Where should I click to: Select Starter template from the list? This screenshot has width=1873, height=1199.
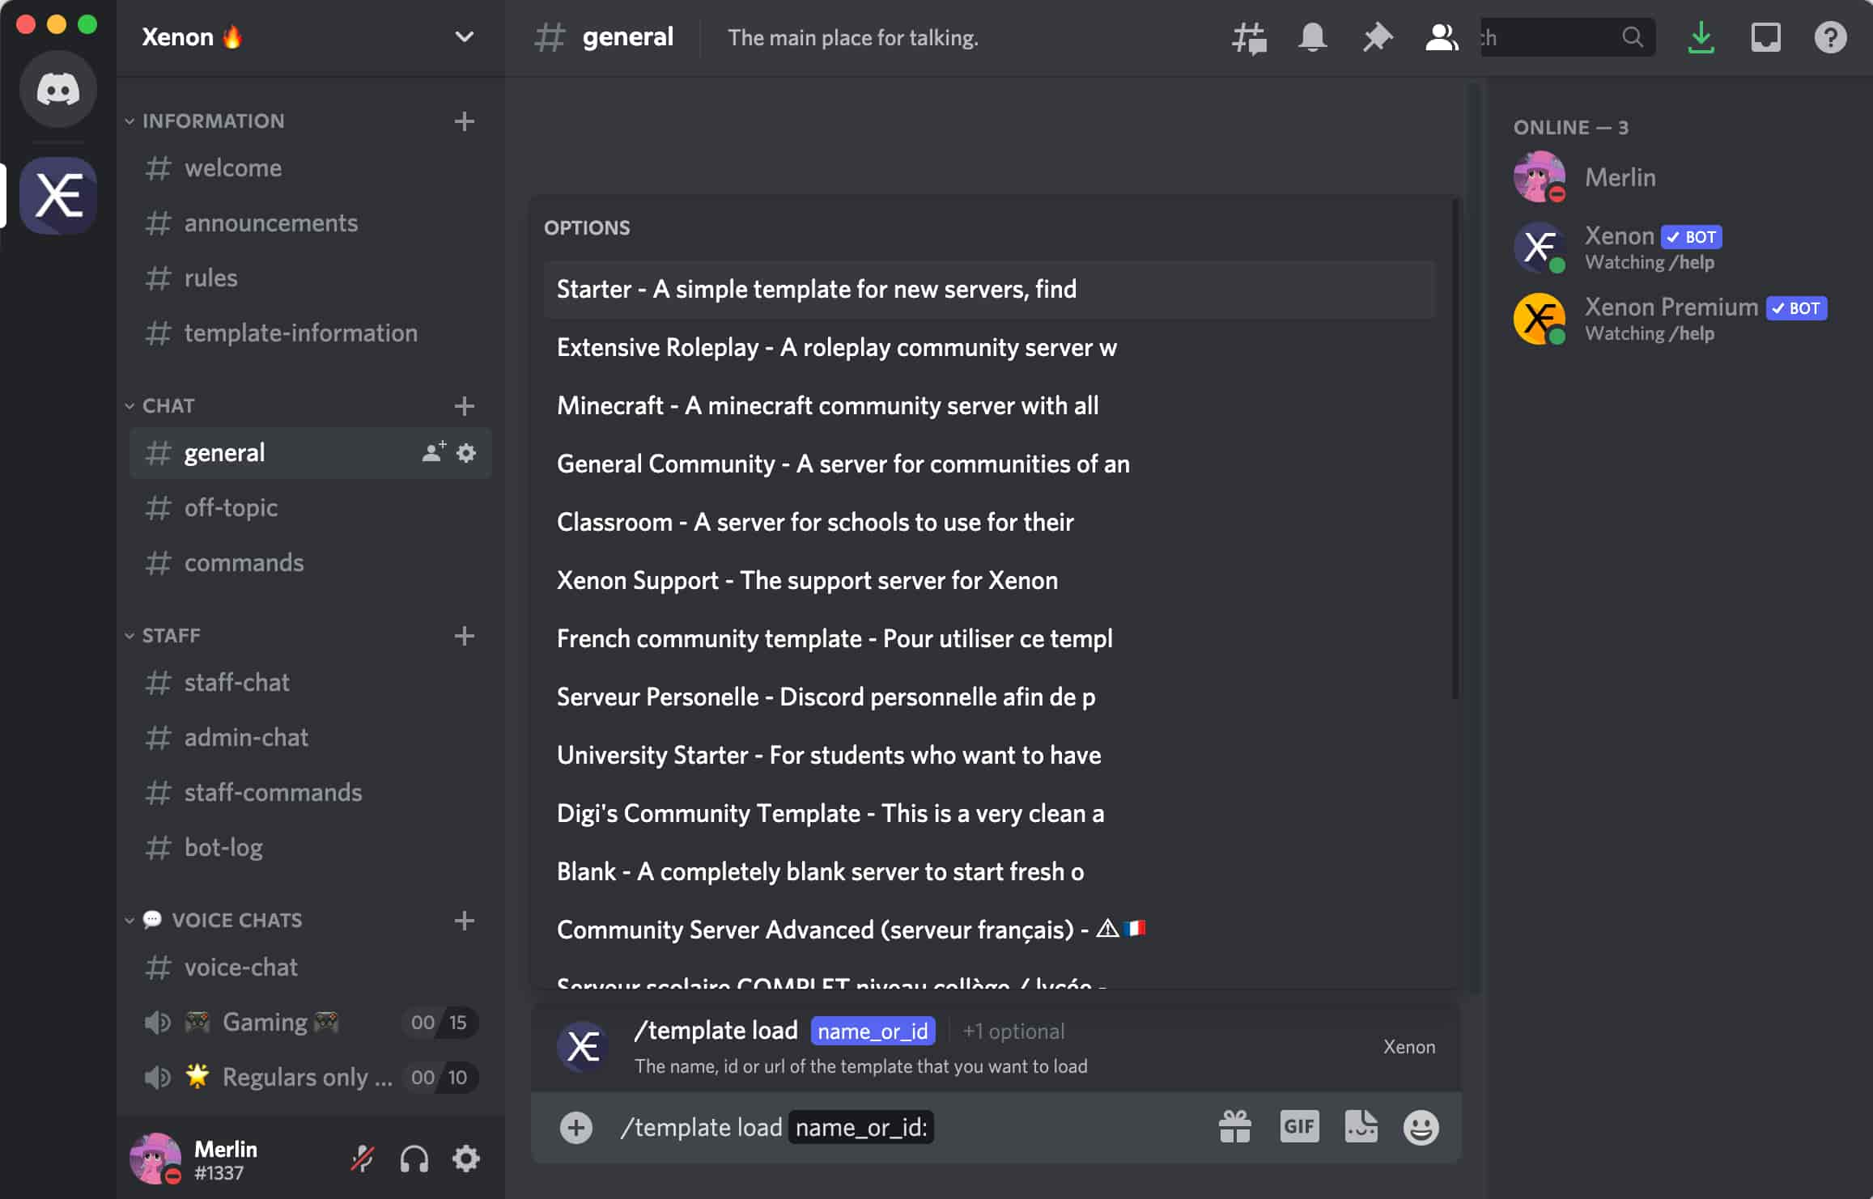coord(988,289)
